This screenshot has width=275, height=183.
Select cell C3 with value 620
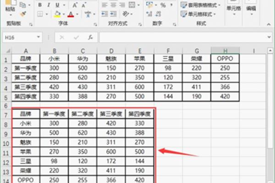(82, 77)
